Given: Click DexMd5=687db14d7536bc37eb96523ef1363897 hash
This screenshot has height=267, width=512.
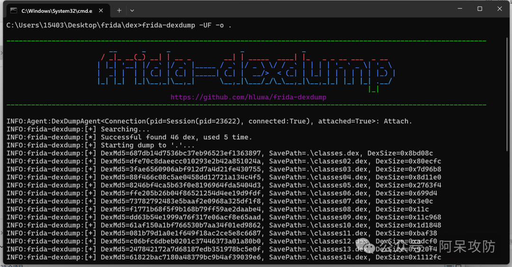Looking at the screenshot, I should click(181, 153).
